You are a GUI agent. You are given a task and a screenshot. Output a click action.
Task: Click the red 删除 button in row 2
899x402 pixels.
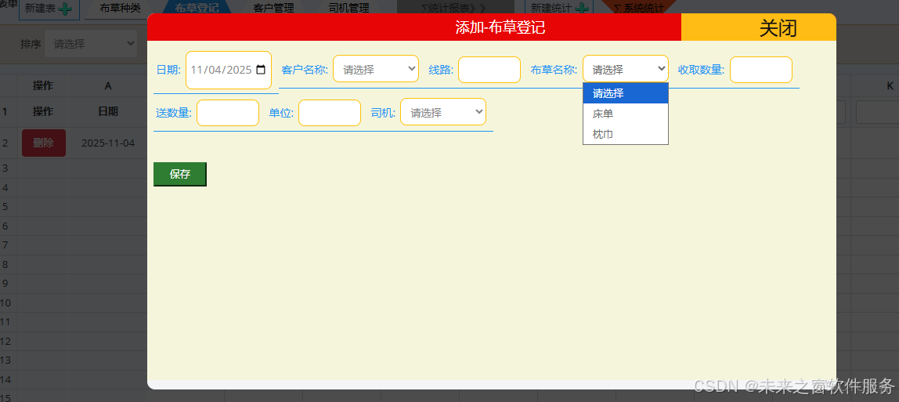click(x=44, y=143)
